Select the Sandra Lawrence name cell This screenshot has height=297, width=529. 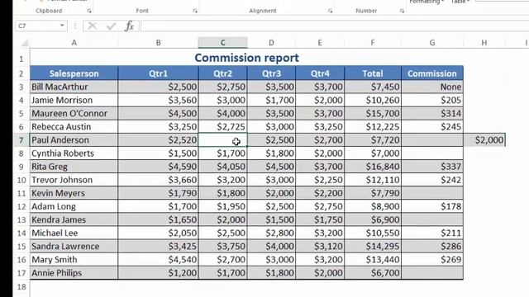[x=74, y=246]
